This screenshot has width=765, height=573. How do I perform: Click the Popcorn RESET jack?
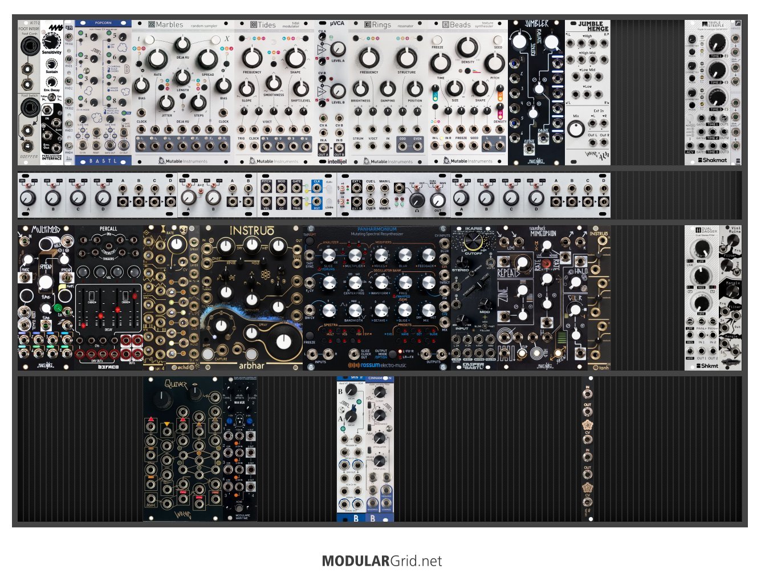coord(96,145)
